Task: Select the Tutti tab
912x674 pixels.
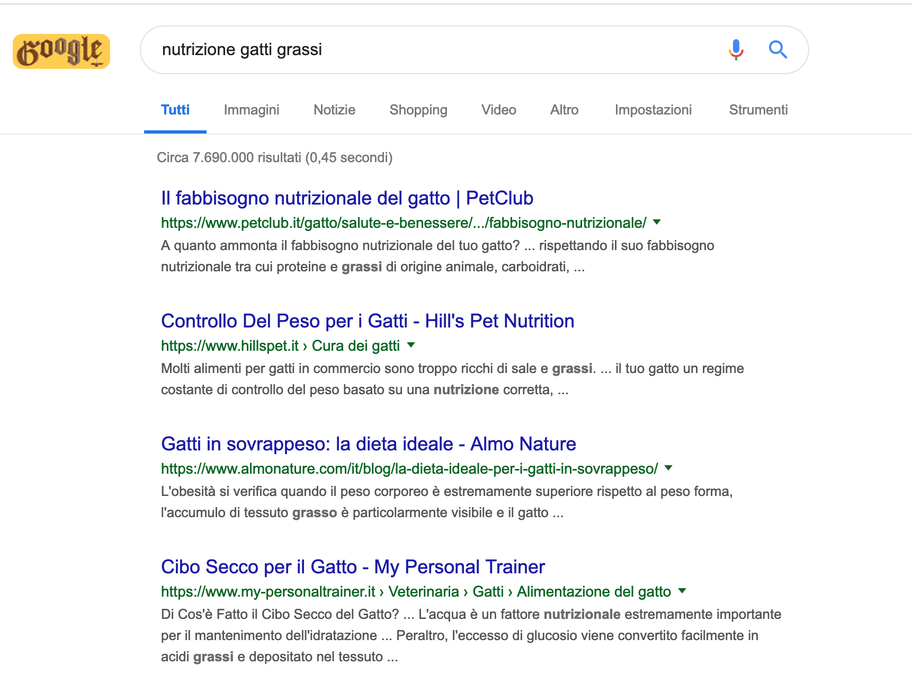Action: tap(175, 110)
